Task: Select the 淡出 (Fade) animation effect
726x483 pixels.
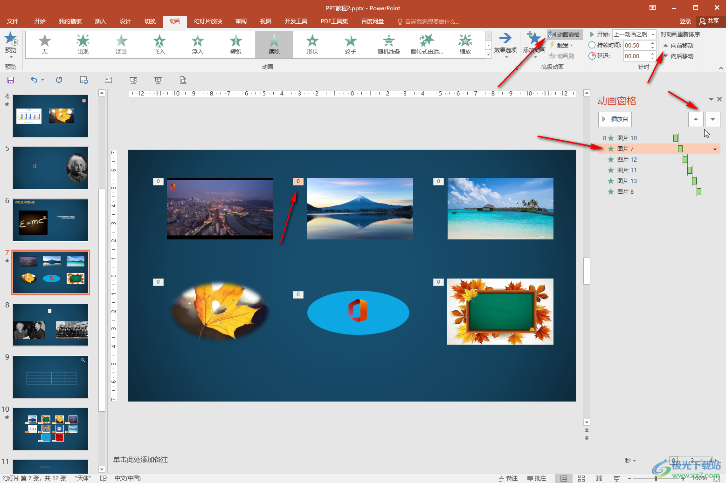Action: (x=121, y=45)
